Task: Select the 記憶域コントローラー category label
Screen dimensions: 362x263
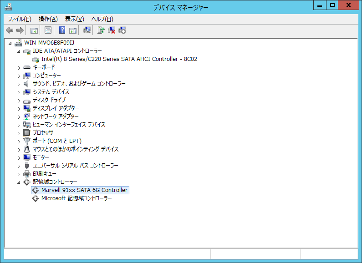Action: coord(55,182)
